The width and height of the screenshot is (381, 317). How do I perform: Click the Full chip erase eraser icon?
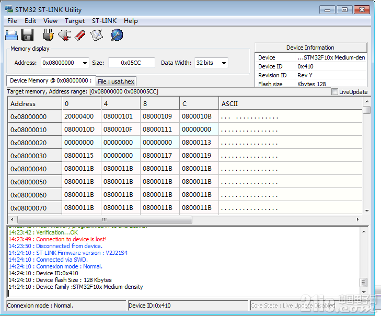(x=80, y=35)
